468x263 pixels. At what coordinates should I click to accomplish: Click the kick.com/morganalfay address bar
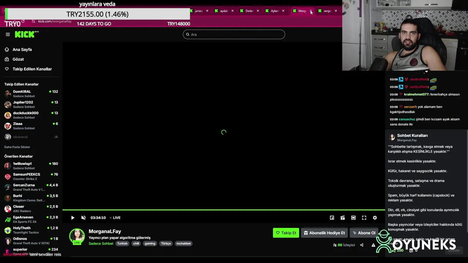point(55,21)
